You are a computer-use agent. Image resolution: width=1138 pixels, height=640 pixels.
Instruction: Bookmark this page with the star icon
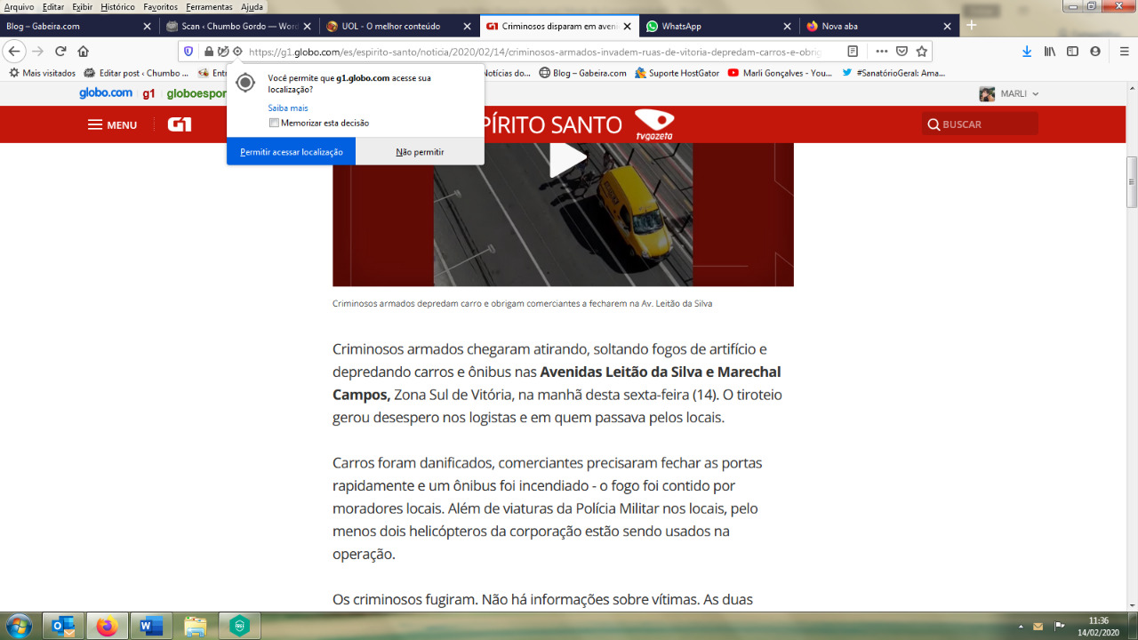922,52
